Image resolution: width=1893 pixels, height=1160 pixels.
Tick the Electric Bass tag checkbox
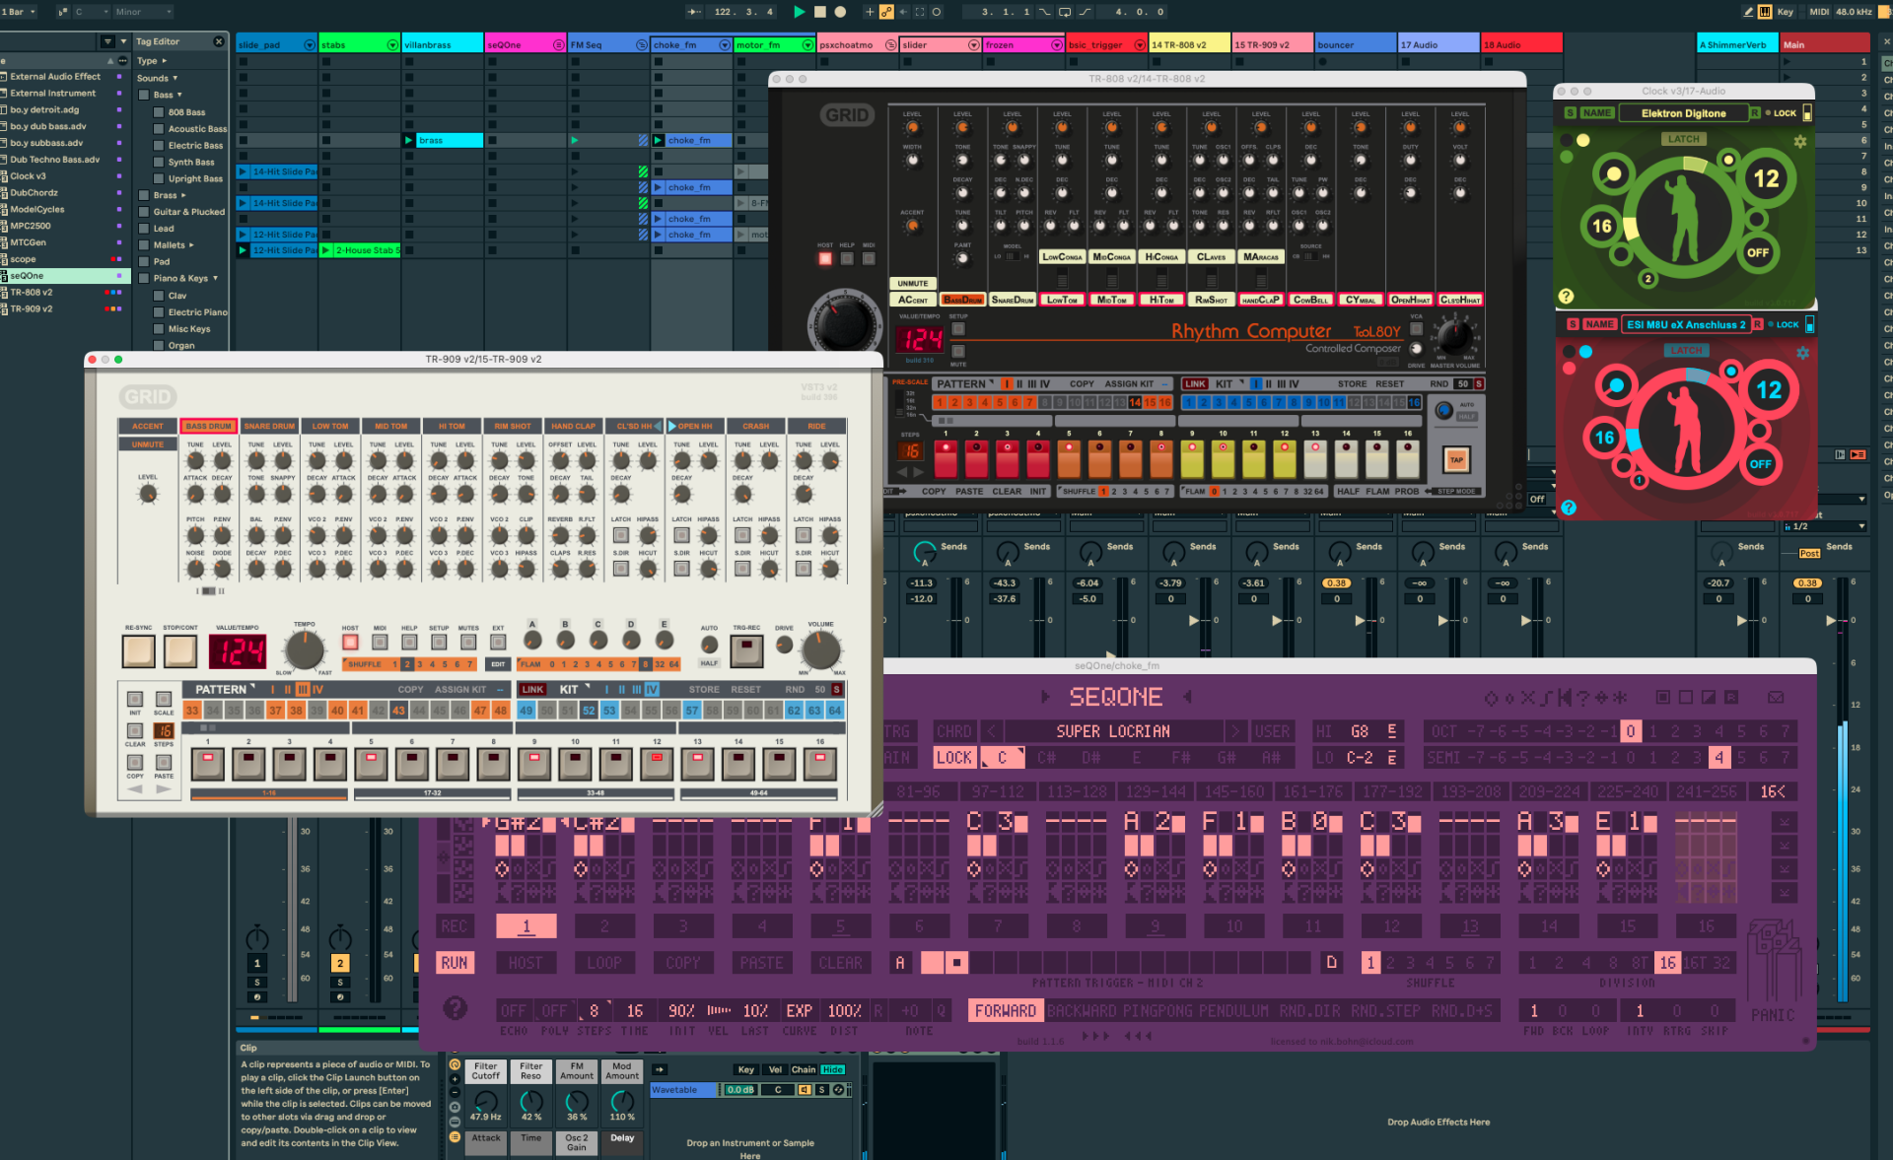click(159, 146)
